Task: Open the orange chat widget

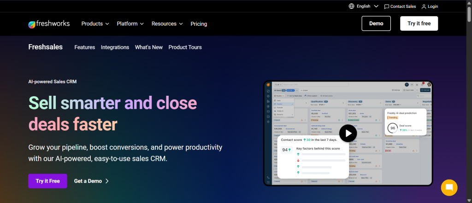Action: (x=448, y=187)
